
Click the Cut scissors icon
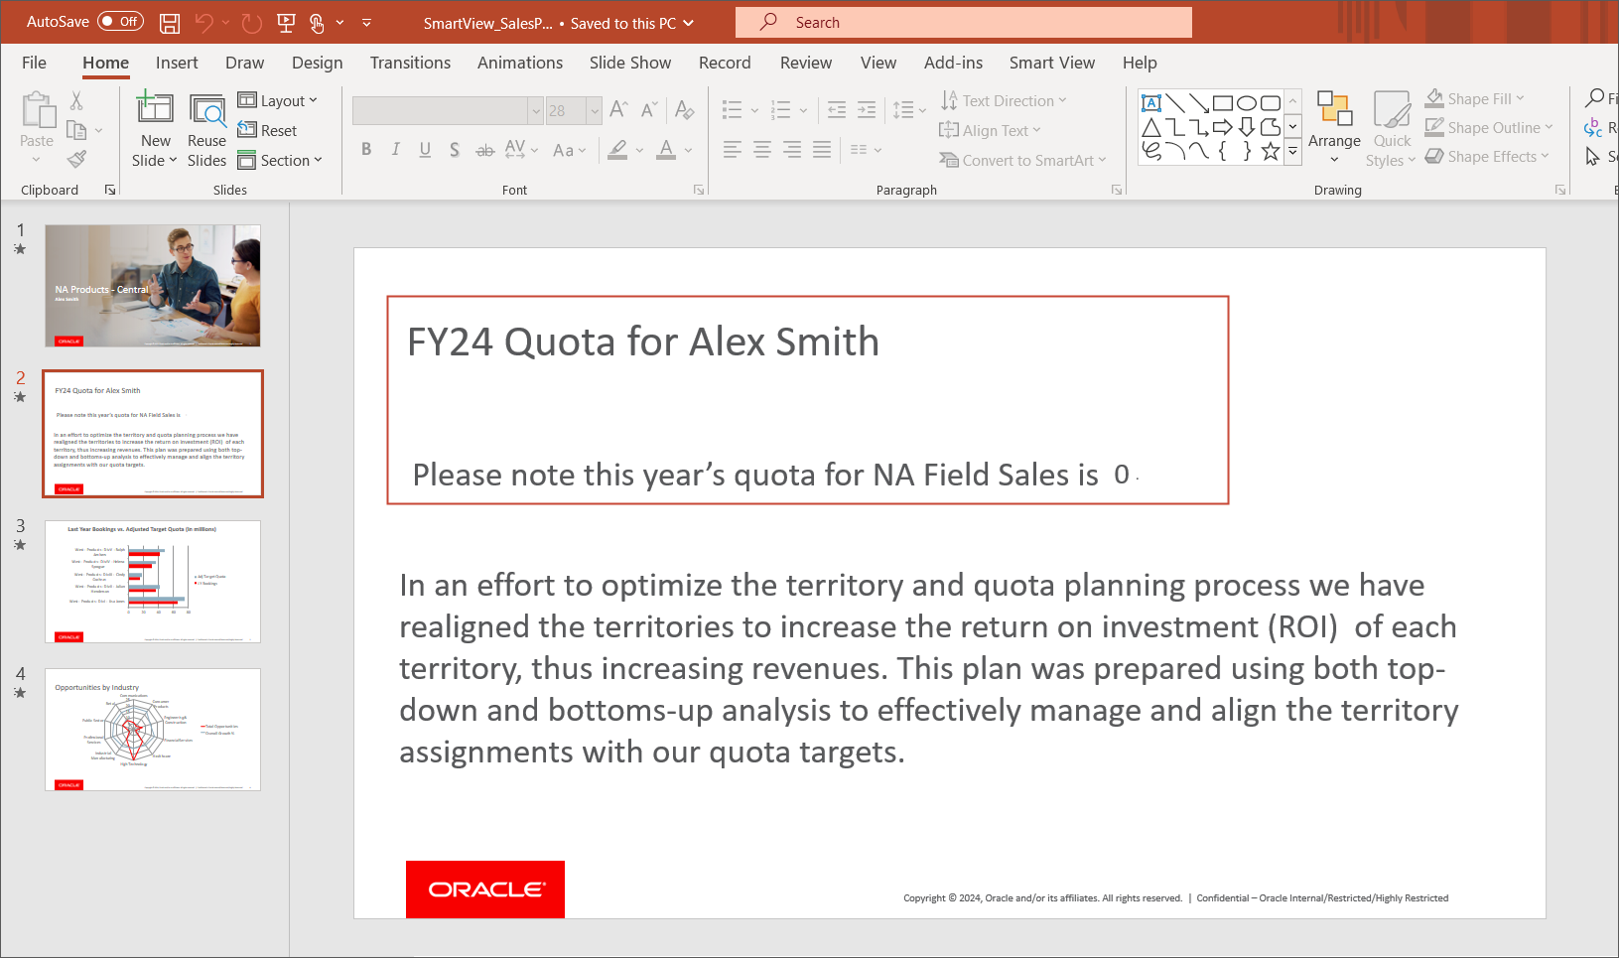click(76, 100)
